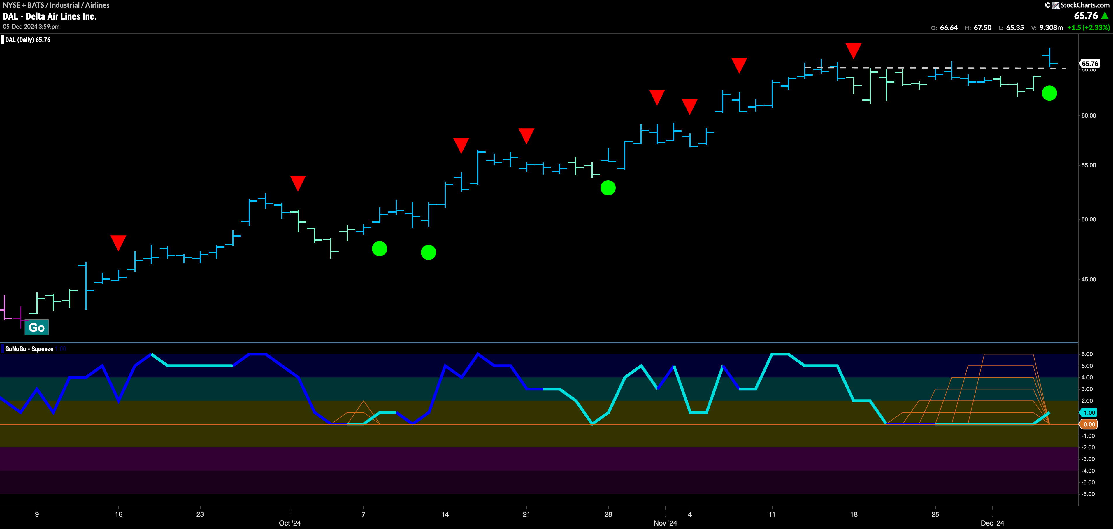Select the green circle marker near October 11
The image size is (1113, 529).
(428, 252)
